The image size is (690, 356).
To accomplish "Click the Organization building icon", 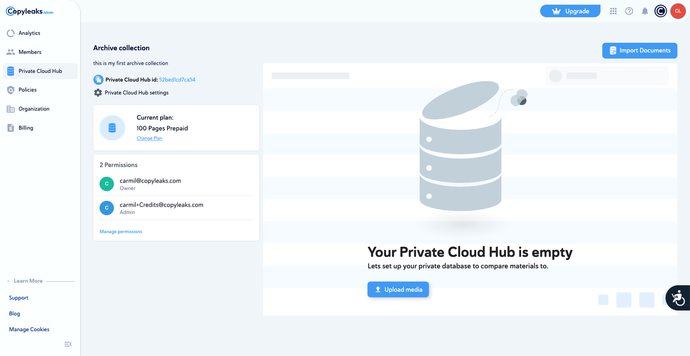I will 11,109.
